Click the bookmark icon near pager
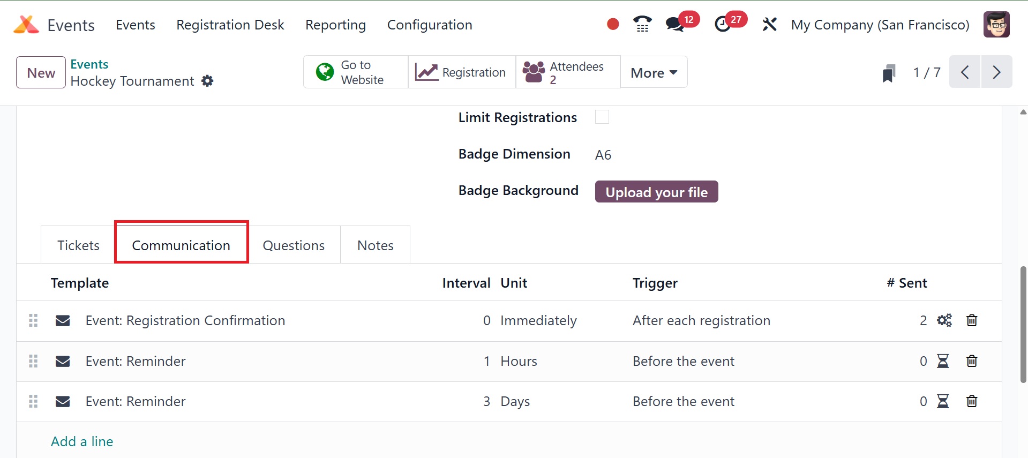Screen dimensions: 1028x458 coord(889,73)
